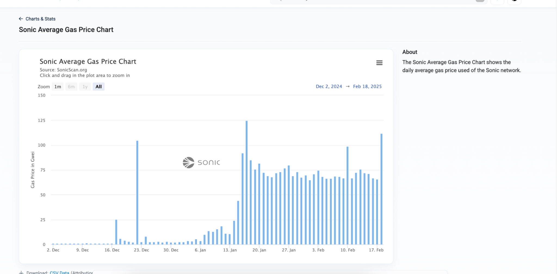The height and width of the screenshot is (274, 557).
Task: Focus the search field at page top
Action: click(x=375, y=1)
